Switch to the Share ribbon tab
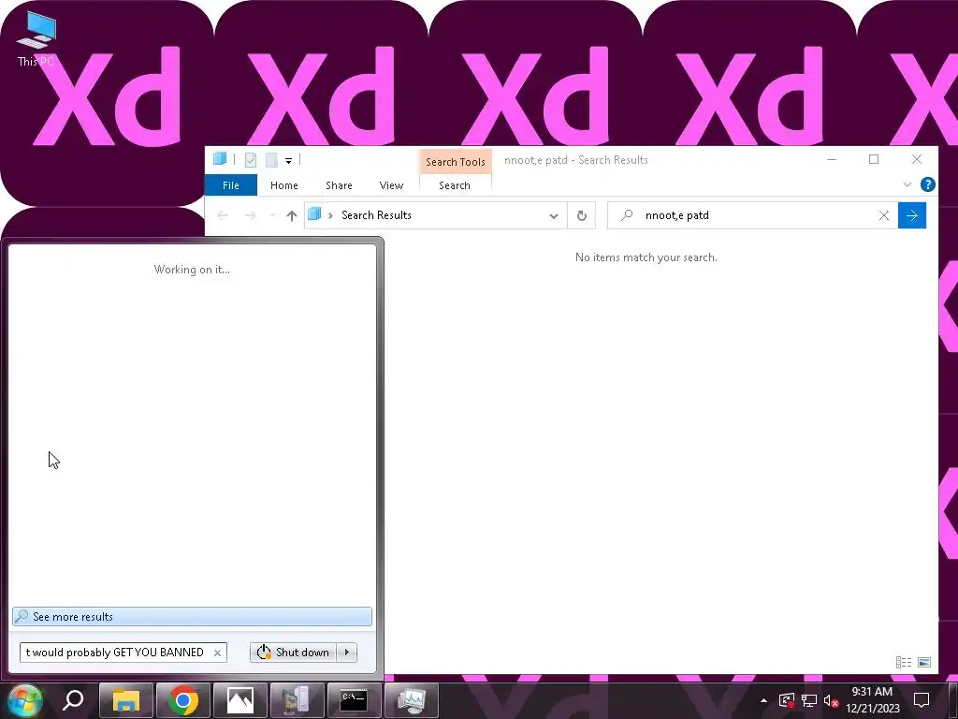 [339, 185]
